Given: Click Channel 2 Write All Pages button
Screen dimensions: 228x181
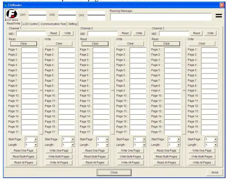Looking at the screenshot, I should pyautogui.click(x=130, y=163).
